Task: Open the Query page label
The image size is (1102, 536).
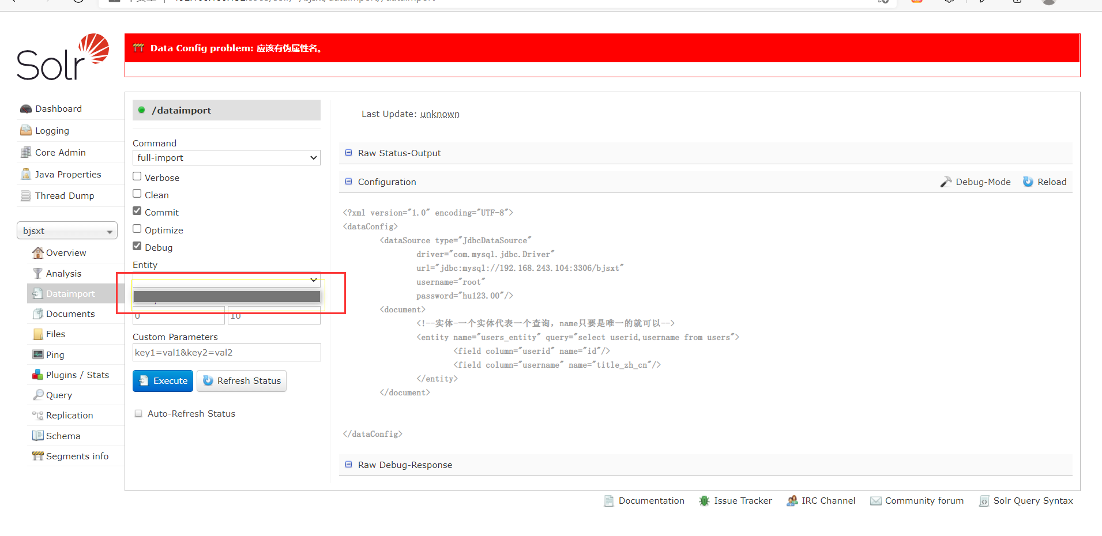Action: (59, 395)
